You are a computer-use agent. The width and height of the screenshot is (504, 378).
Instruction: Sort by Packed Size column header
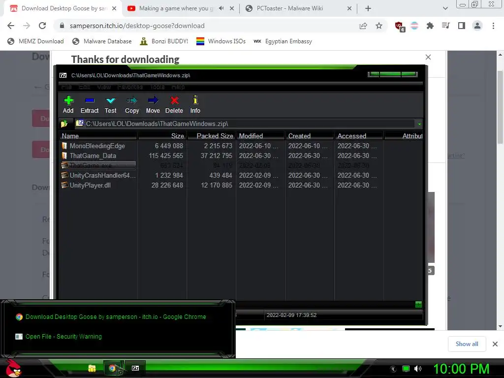(211, 136)
